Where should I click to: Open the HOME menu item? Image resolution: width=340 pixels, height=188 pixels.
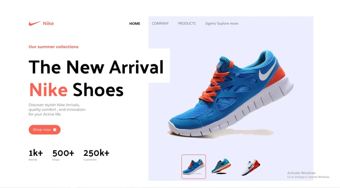[x=135, y=24]
